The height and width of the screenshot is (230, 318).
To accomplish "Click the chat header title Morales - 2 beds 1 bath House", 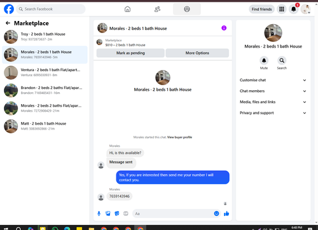I will click(x=138, y=29).
